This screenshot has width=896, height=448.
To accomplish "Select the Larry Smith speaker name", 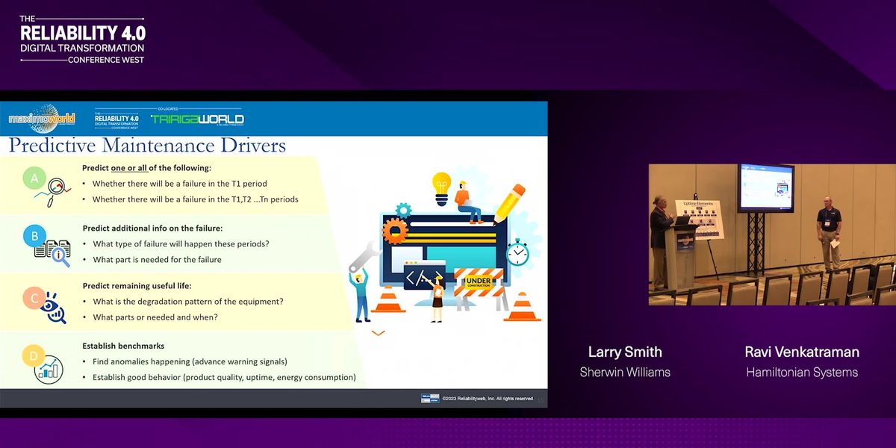I will (625, 352).
